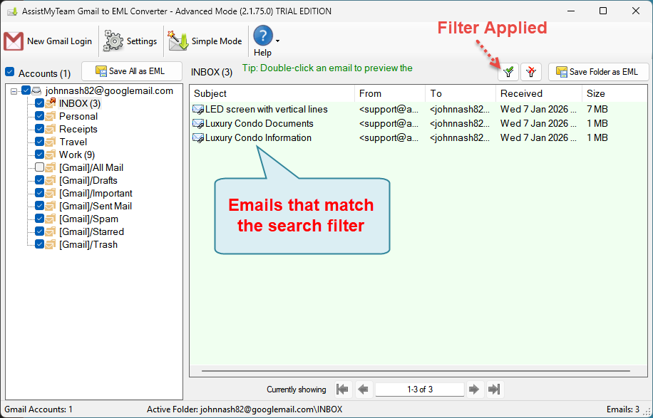Screen dimensions: 653x418
Task: Click the apply filter funnel icon
Action: [508, 72]
